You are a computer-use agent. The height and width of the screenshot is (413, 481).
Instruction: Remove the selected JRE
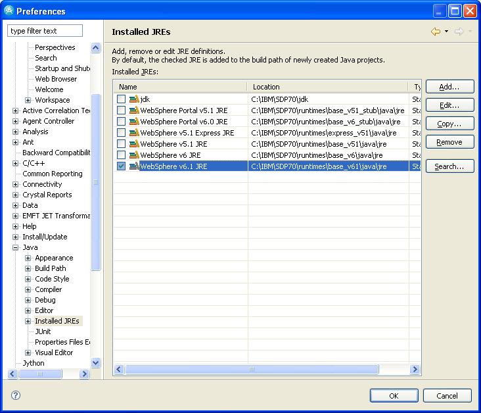click(x=449, y=142)
